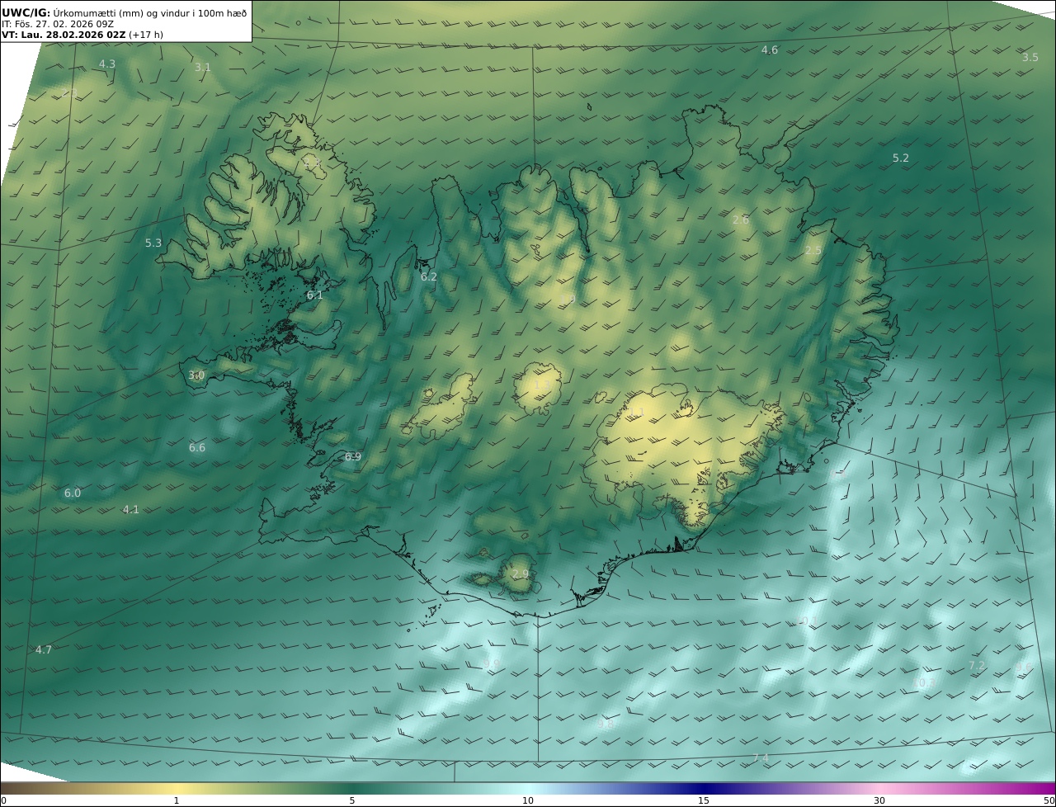Screen dimensions: 1056x807
Task: Click the faint '10.3' value label
Action: [926, 682]
